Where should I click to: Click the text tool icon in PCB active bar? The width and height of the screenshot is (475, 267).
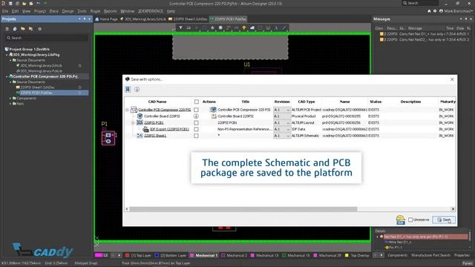click(x=276, y=28)
